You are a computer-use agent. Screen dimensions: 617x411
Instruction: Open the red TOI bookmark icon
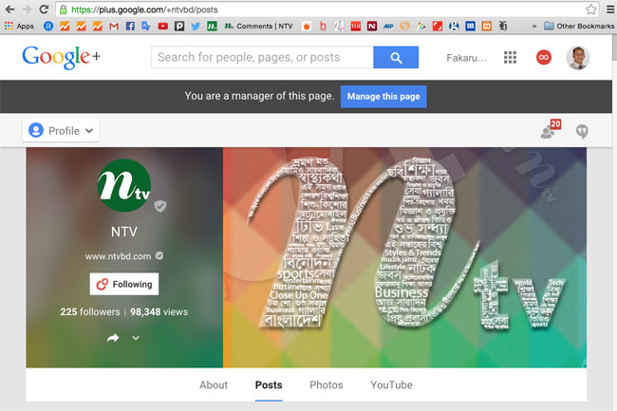[x=356, y=26]
